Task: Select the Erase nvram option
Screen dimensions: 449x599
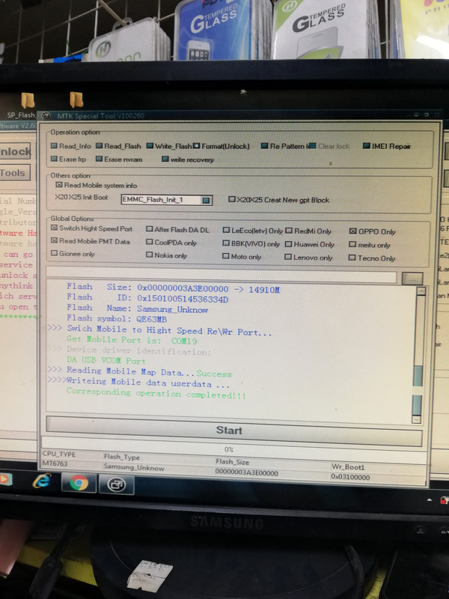Action: pos(100,159)
